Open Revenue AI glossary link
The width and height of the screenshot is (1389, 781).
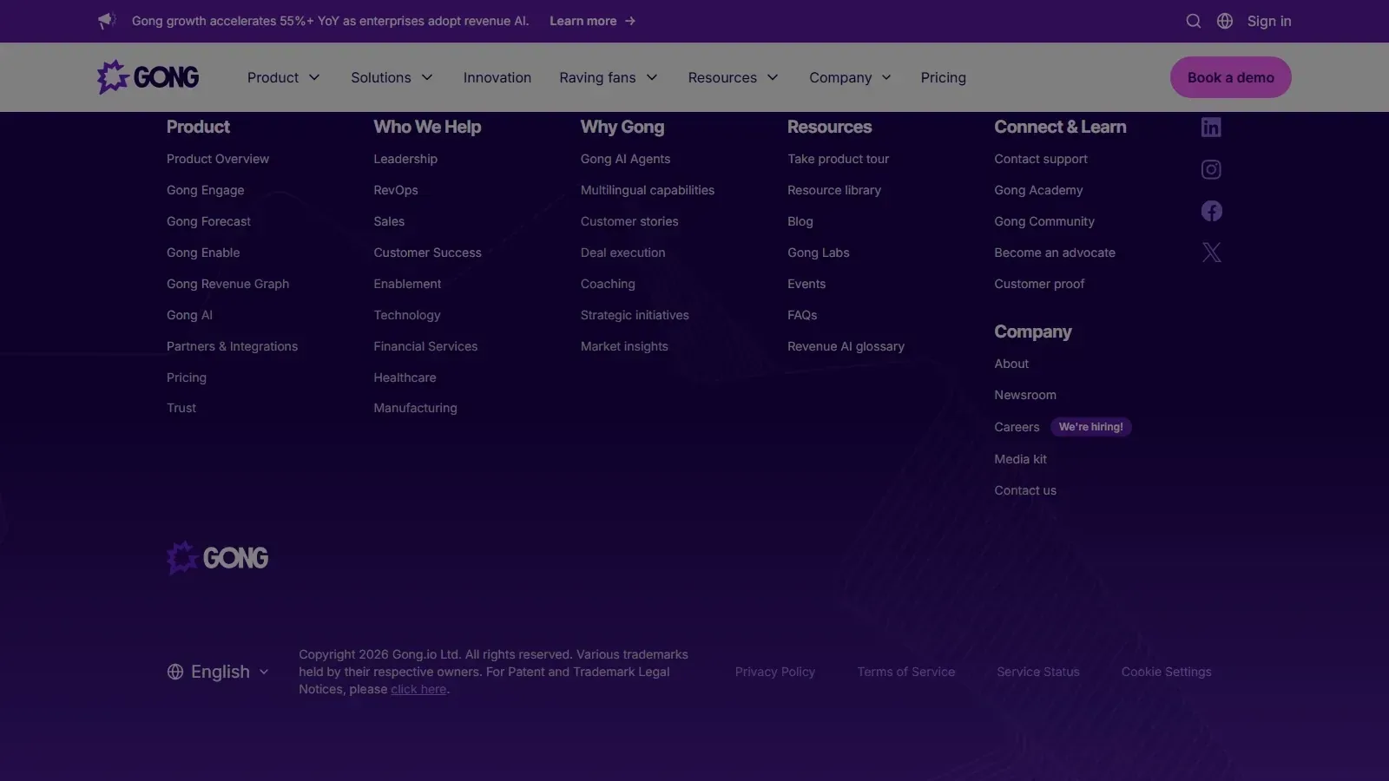point(846,346)
